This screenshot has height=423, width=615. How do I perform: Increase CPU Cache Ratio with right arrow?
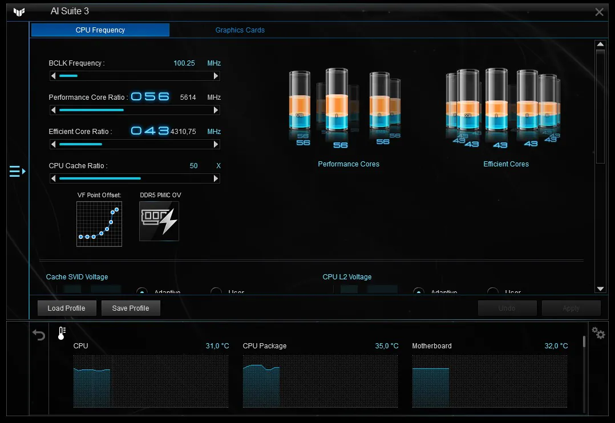[x=216, y=178]
